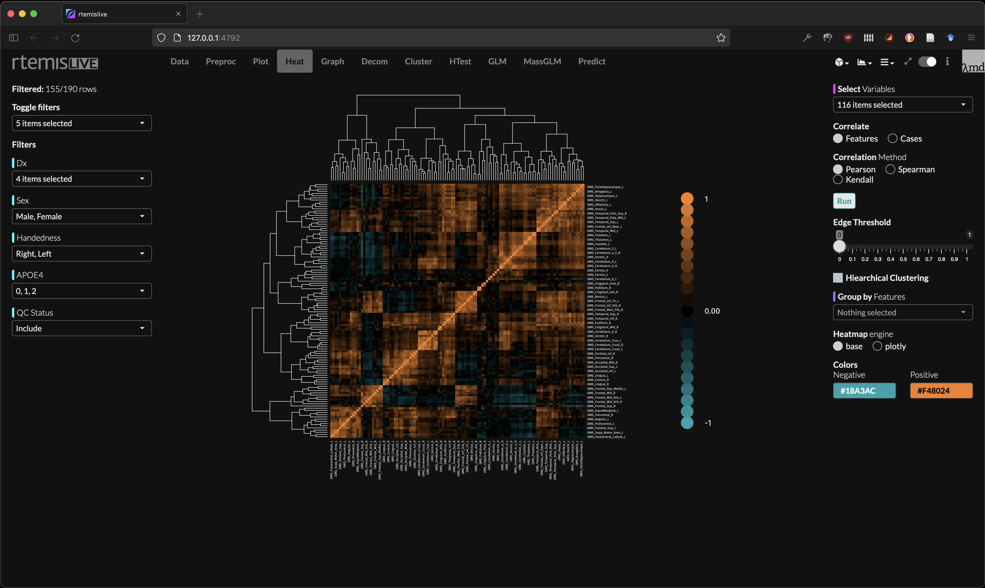The width and height of the screenshot is (985, 588).
Task: Click the info "i" icon
Action: pyautogui.click(x=947, y=62)
